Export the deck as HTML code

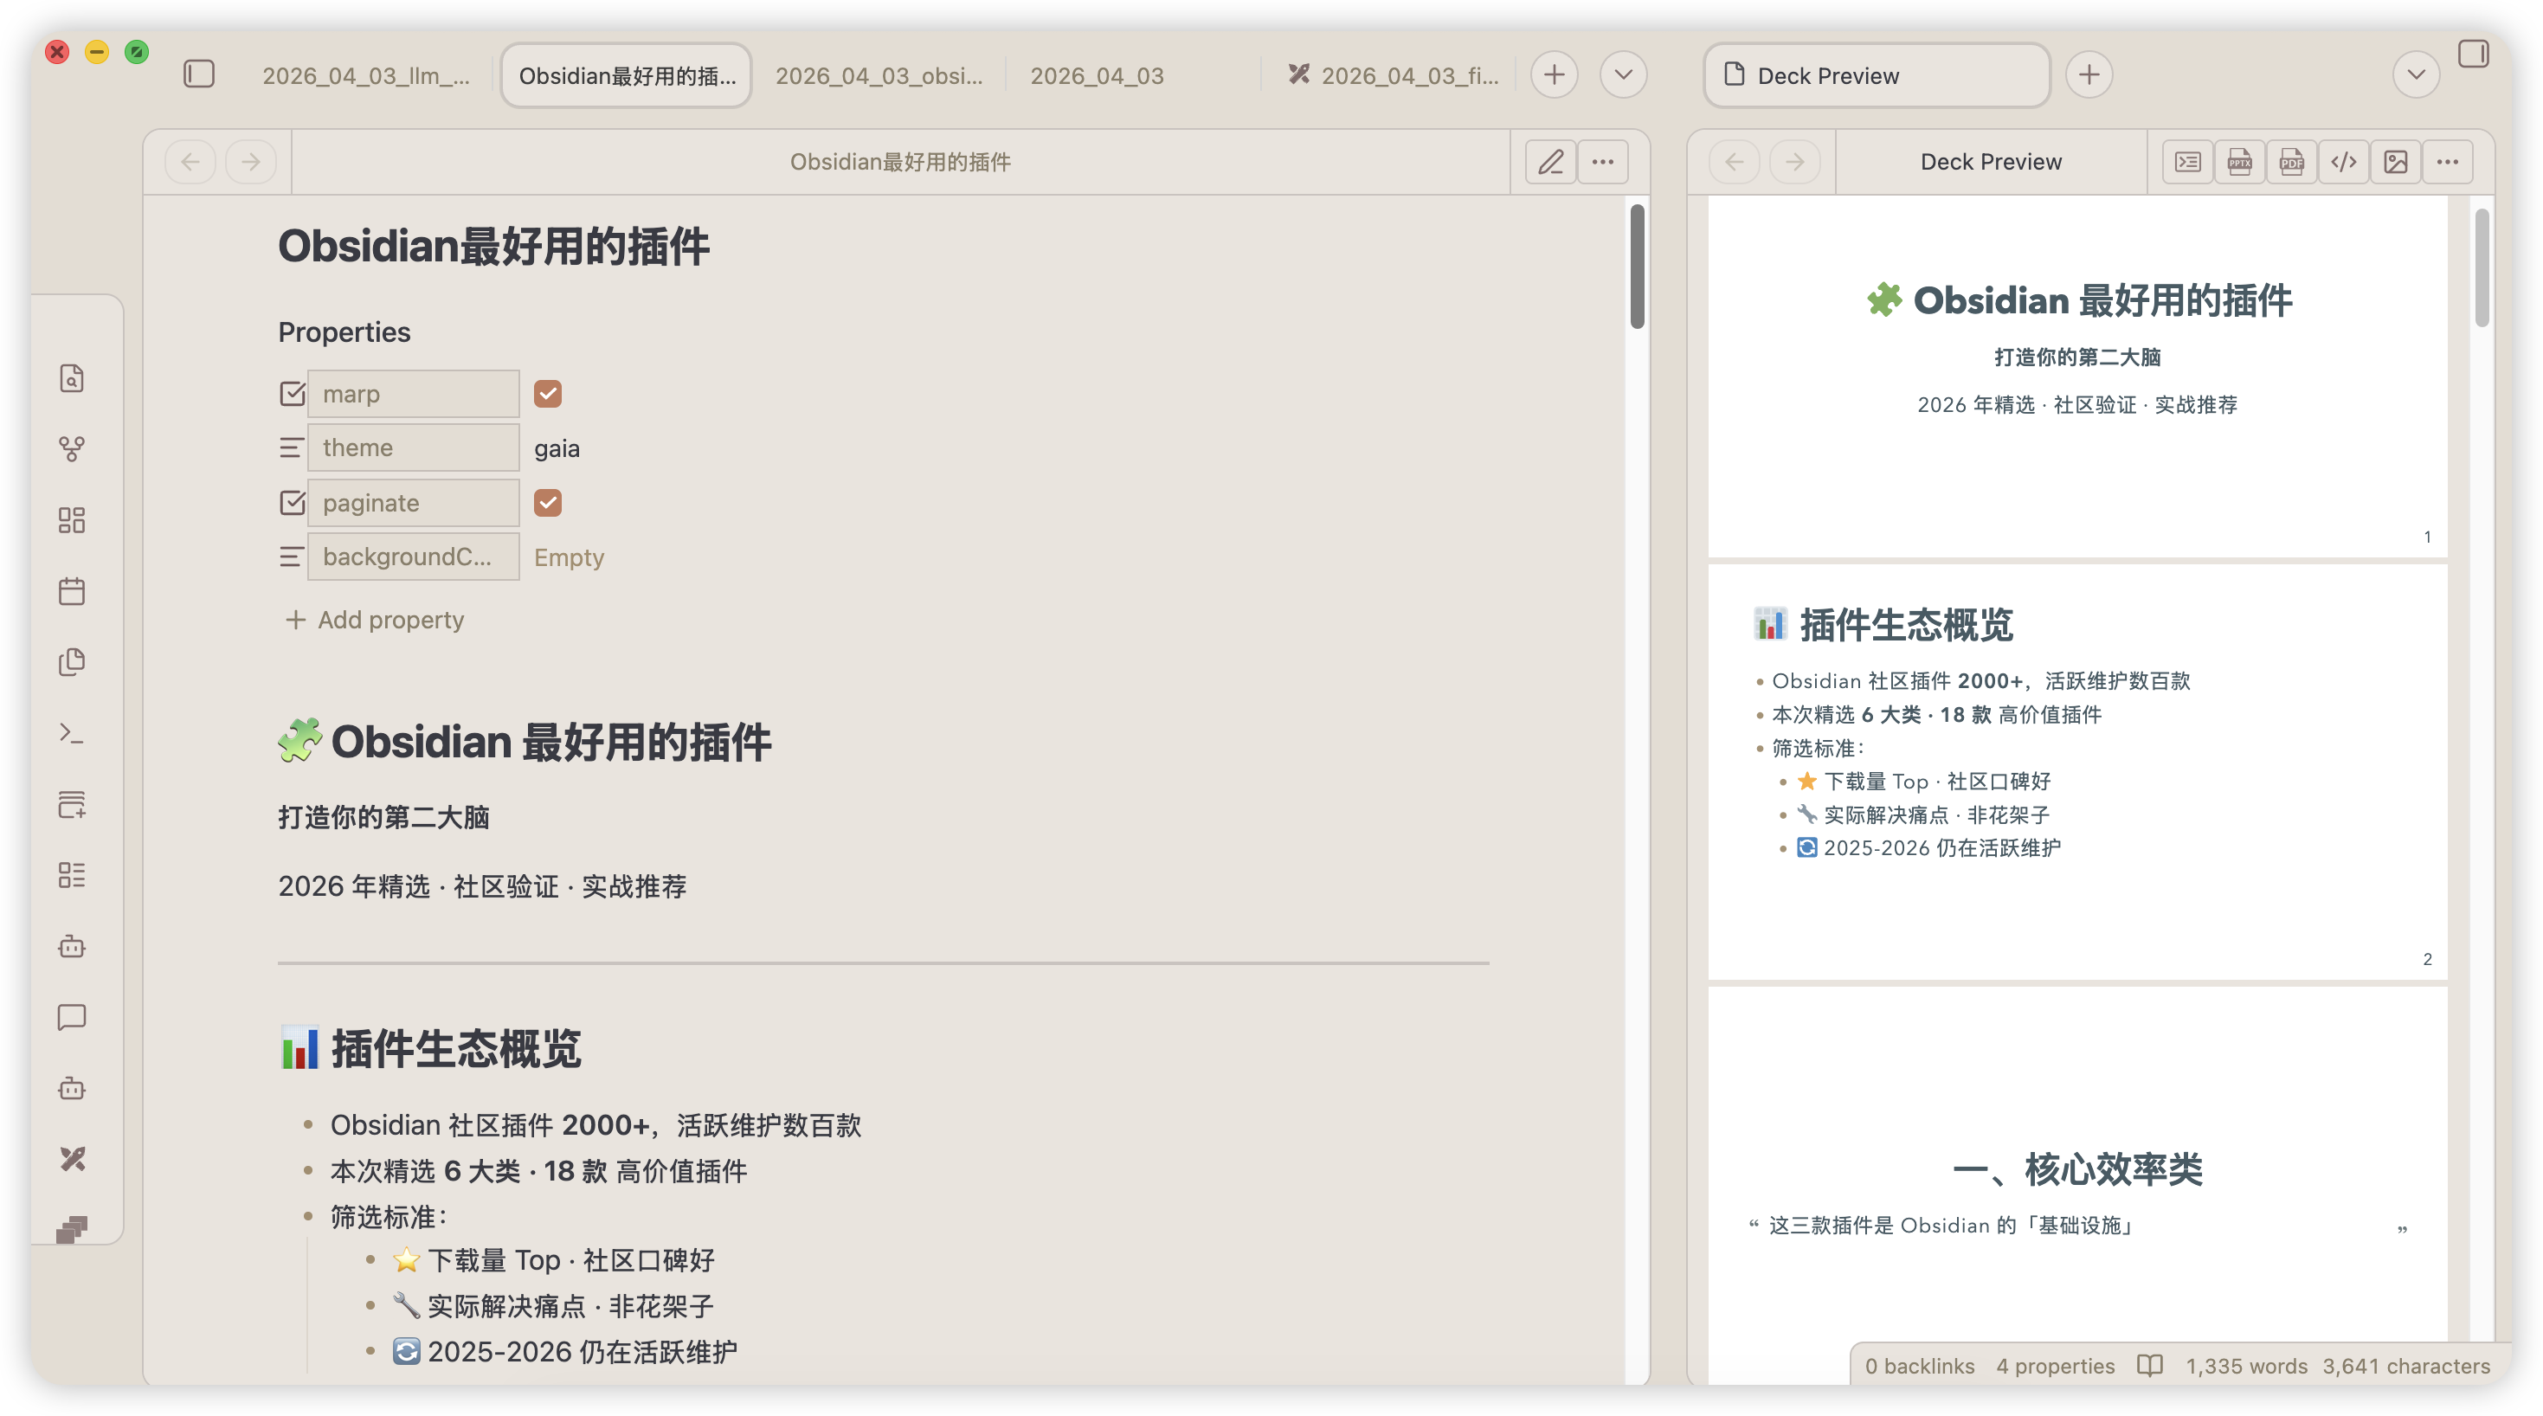click(2344, 162)
